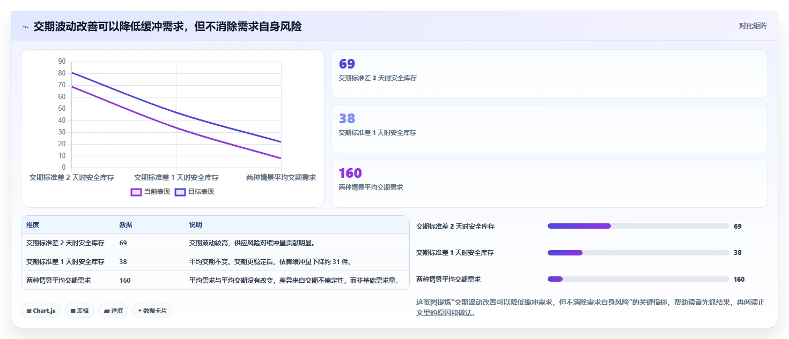Click y-axis tick label 90
The image size is (789, 339).
click(x=62, y=62)
